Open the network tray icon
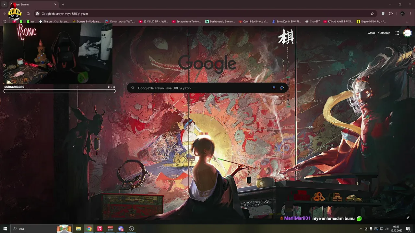The width and height of the screenshot is (415, 233). pos(381,229)
